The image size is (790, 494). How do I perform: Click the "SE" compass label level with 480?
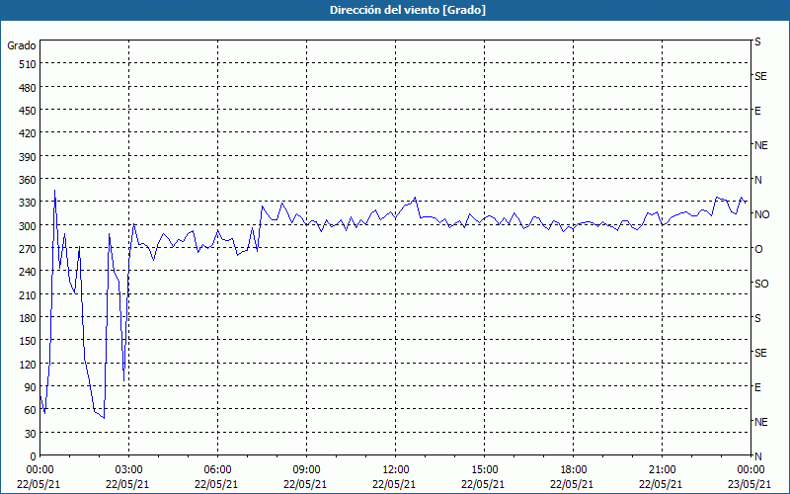click(x=760, y=77)
